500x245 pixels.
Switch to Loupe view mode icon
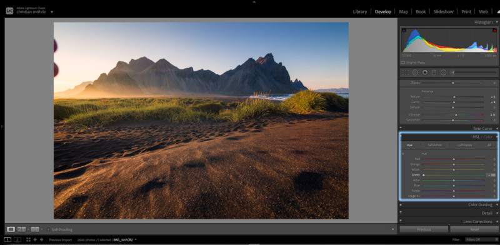point(11,229)
